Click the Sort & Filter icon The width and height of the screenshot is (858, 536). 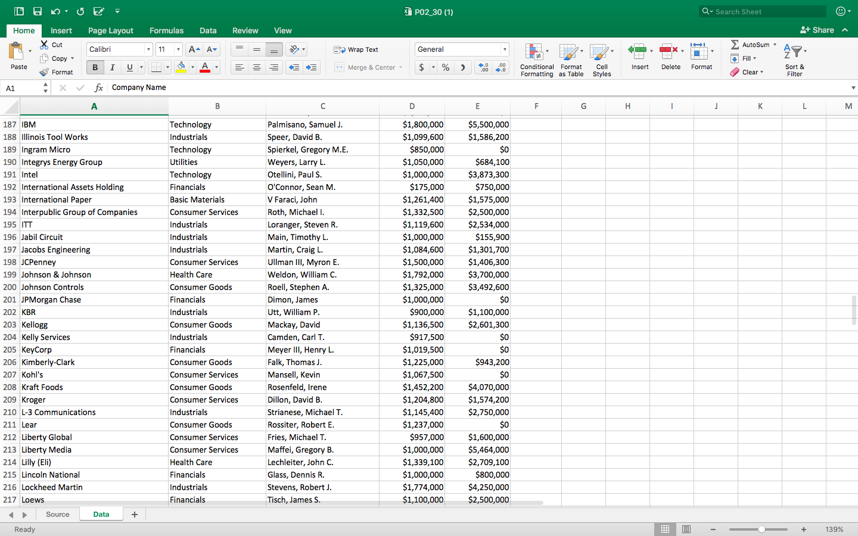point(794,52)
